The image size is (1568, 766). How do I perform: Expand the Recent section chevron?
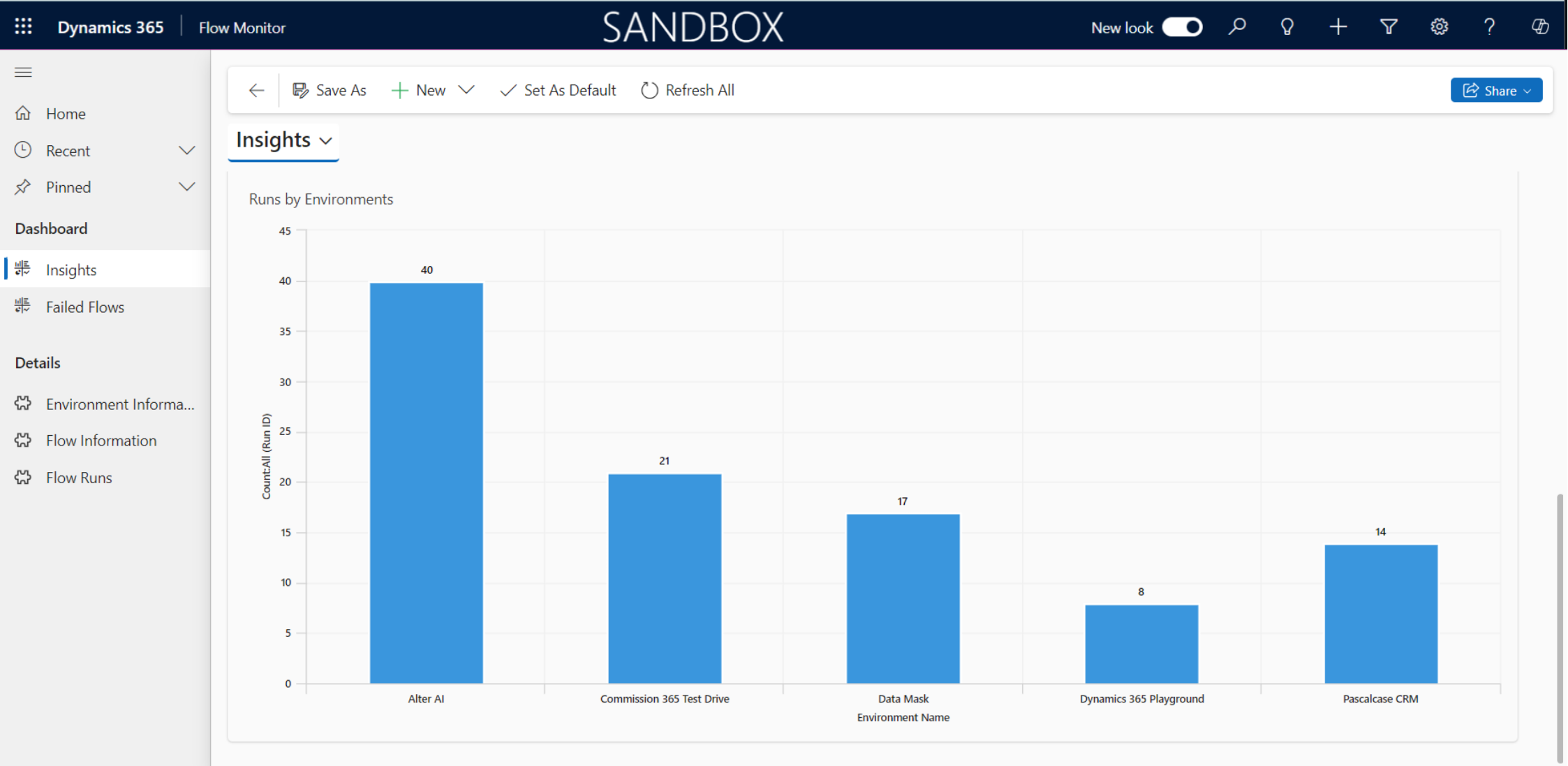click(x=186, y=150)
